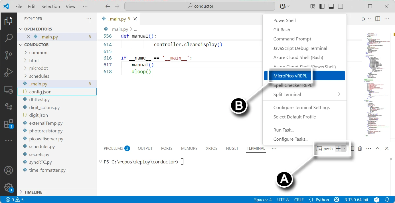Open the View menu
Viewport: 395px width, 203px height.
pyautogui.click(x=71, y=6)
